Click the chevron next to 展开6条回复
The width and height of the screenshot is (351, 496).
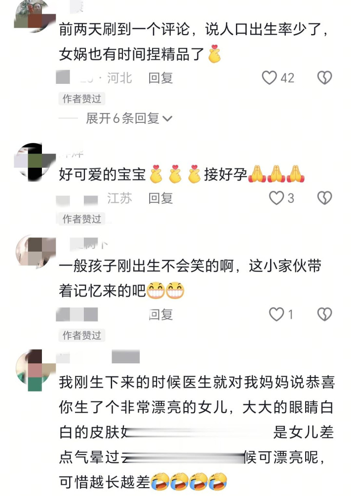pos(167,119)
